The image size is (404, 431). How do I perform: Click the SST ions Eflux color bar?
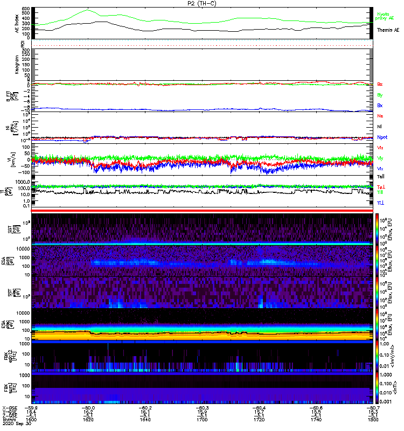pyautogui.click(x=377, y=230)
